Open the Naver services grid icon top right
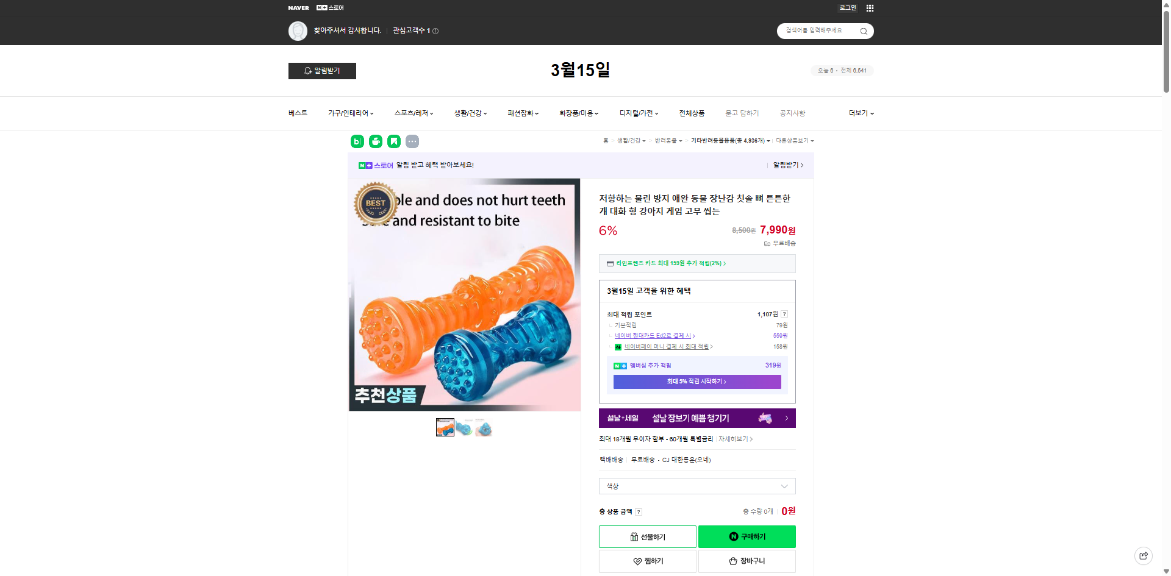Viewport: 1171px width, 576px height. (x=870, y=8)
